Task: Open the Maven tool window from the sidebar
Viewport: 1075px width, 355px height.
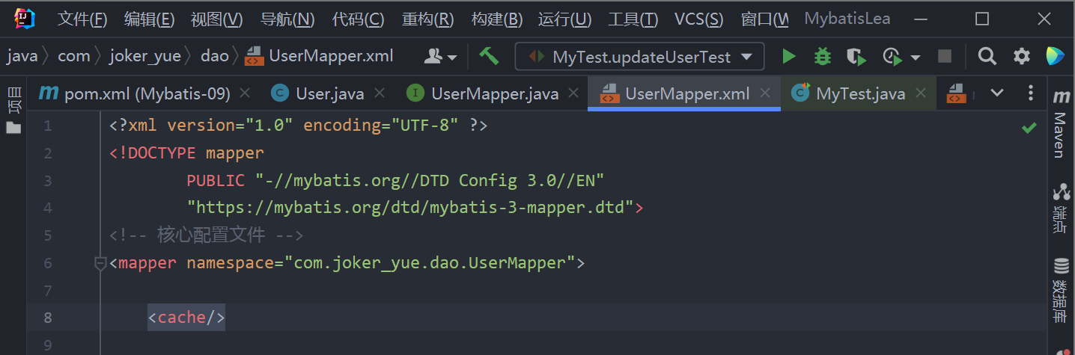Action: pyautogui.click(x=1060, y=126)
